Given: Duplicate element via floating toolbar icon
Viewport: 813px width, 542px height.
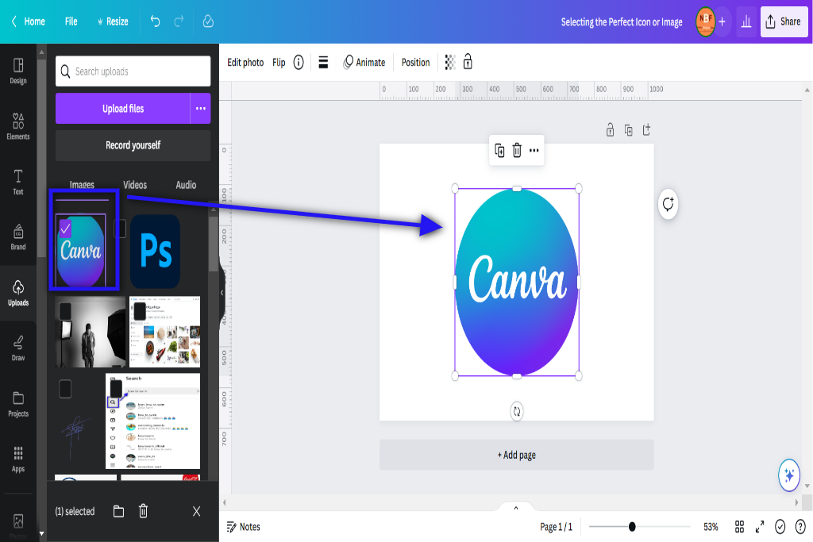Looking at the screenshot, I should 499,150.
